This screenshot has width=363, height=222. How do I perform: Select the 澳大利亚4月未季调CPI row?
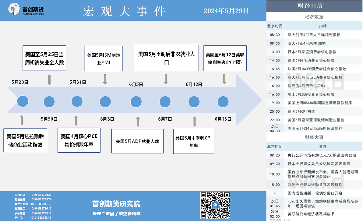(x=315, y=43)
